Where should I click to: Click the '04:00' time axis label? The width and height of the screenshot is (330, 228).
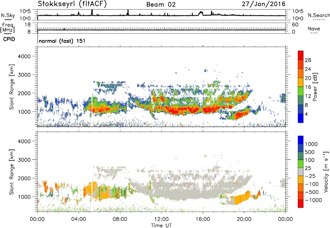point(78,219)
